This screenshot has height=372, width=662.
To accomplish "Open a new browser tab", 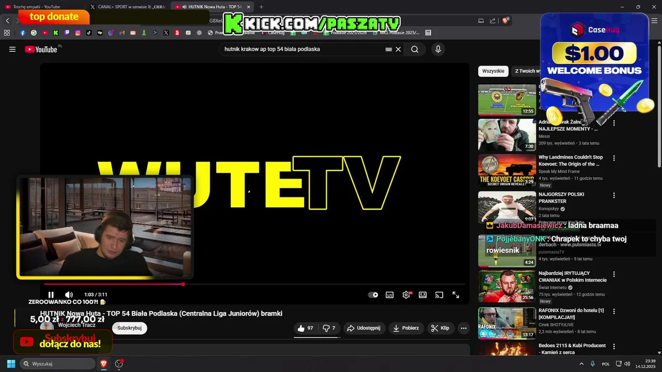I will [x=261, y=7].
